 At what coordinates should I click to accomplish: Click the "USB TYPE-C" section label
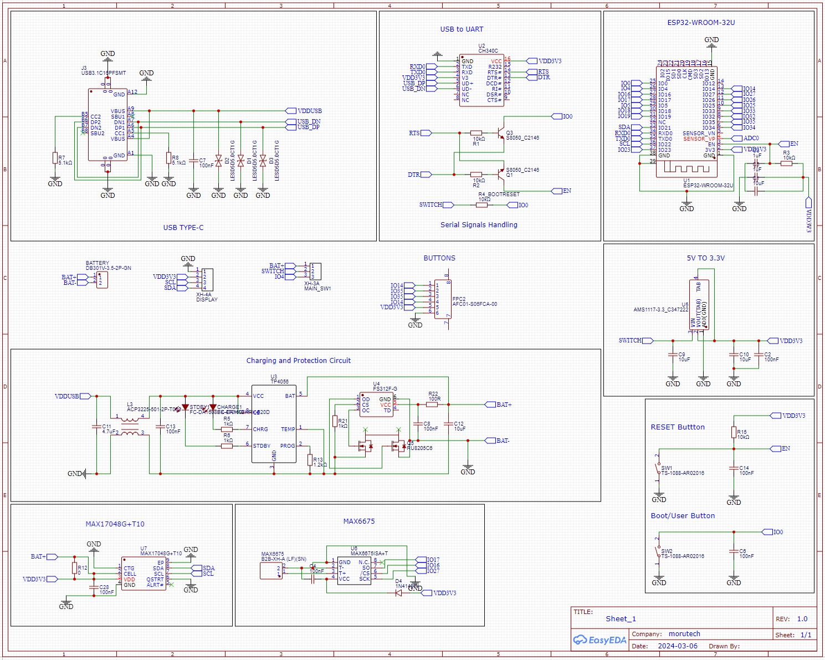[183, 227]
